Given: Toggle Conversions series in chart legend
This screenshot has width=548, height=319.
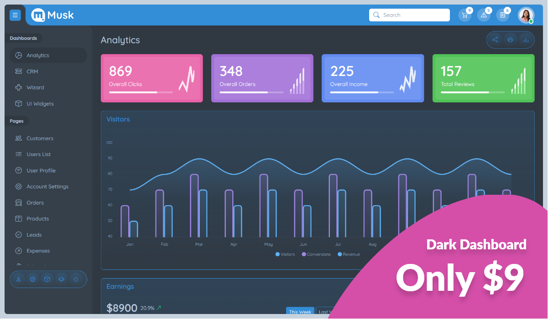Looking at the screenshot, I should 316,254.
